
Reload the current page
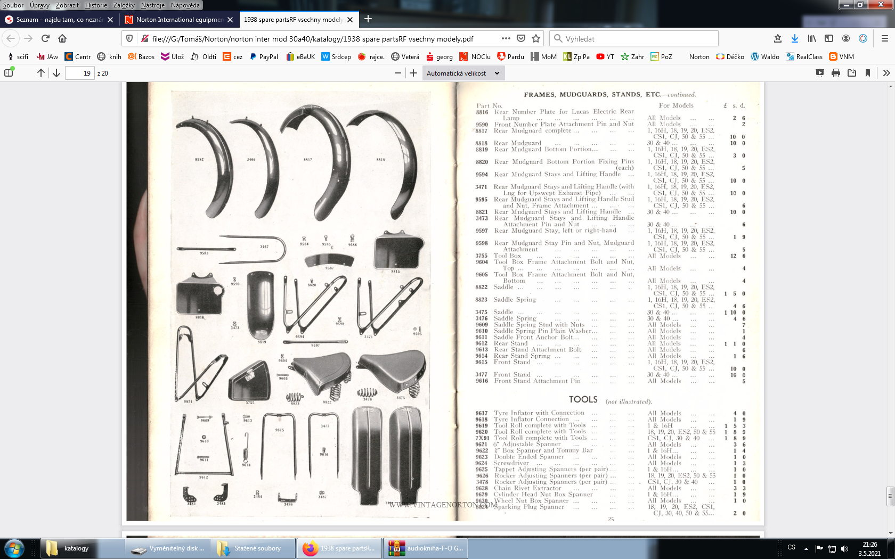pyautogui.click(x=45, y=38)
